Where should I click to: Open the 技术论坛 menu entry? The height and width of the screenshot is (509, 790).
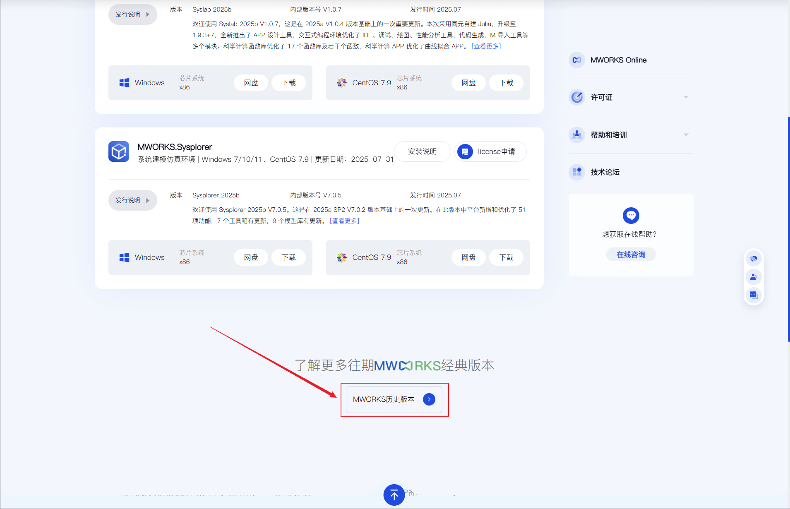[x=605, y=172]
